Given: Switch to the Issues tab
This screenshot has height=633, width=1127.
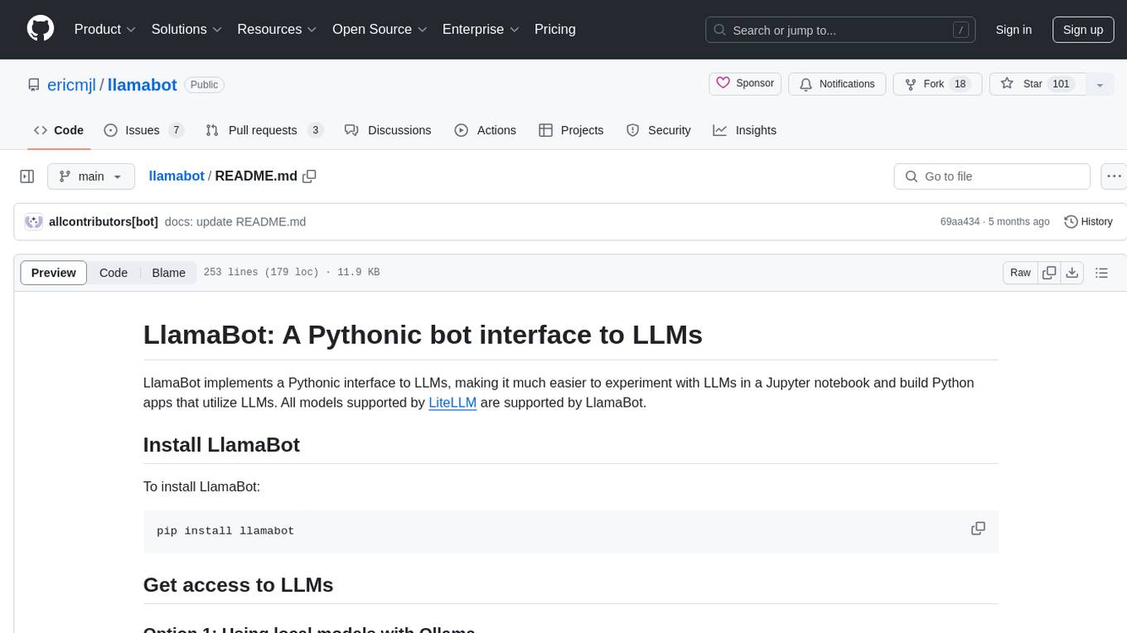Looking at the screenshot, I should 143,130.
